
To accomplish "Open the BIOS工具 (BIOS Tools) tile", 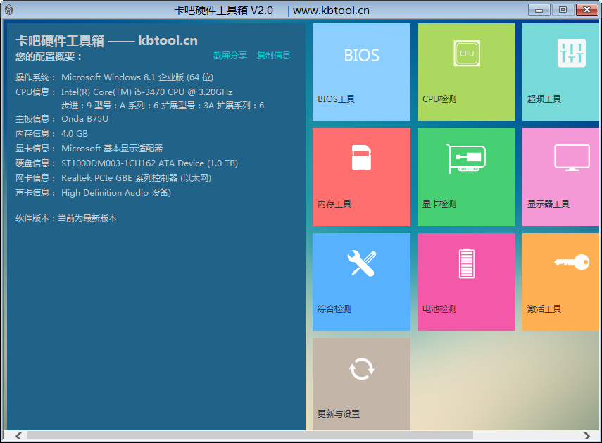I will [x=360, y=71].
